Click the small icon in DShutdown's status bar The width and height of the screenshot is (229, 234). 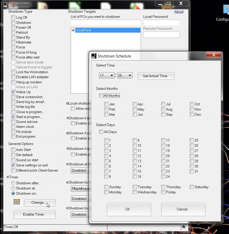[x=184, y=227]
